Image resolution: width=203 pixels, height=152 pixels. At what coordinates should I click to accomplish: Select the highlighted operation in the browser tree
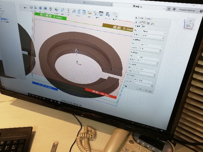click(4, 19)
